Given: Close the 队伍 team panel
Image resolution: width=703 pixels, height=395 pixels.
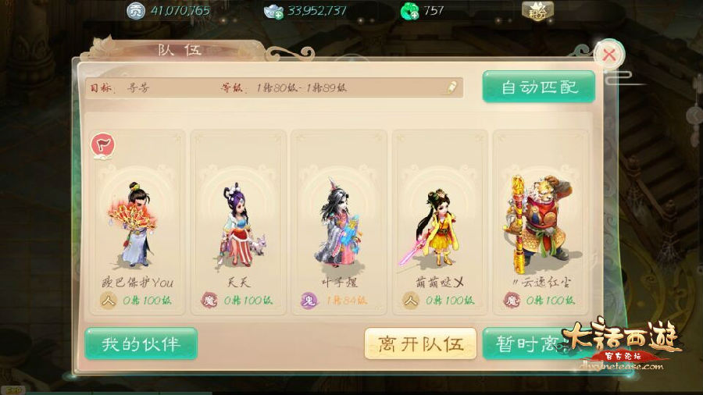Looking at the screenshot, I should [608, 55].
